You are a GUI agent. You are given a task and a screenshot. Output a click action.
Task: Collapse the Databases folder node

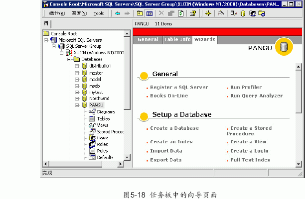tap(69, 59)
